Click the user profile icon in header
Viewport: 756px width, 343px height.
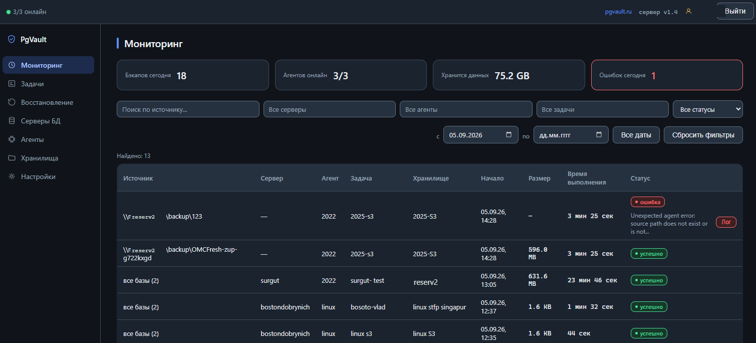tap(688, 11)
